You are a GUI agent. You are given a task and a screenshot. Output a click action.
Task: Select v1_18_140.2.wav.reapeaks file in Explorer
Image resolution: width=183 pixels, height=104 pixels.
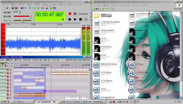tap(107, 23)
